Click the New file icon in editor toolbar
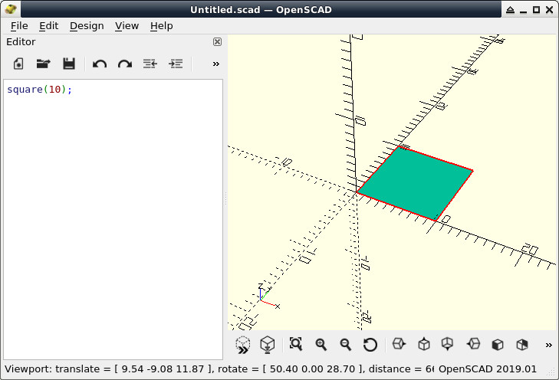The width and height of the screenshot is (559, 380). click(18, 64)
